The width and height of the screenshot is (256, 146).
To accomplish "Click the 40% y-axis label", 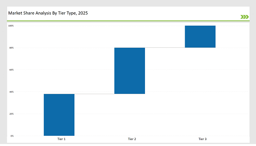I will click(11, 92).
